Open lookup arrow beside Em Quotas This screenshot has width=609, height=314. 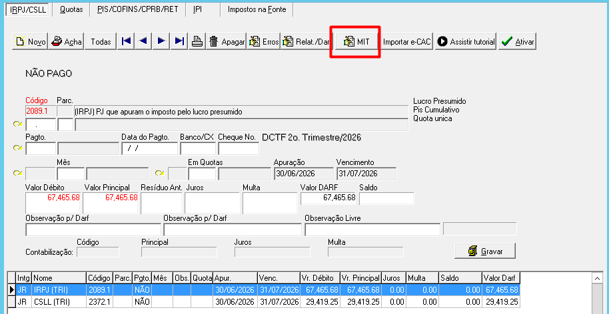click(x=159, y=173)
